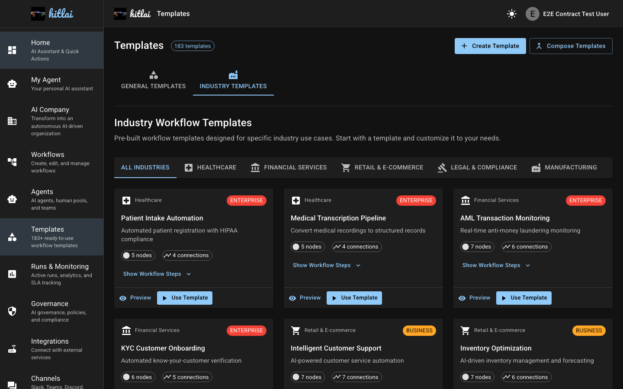
Task: Expand Show Workflow Steps for Medical Transcription Pipeline
Action: 327,265
